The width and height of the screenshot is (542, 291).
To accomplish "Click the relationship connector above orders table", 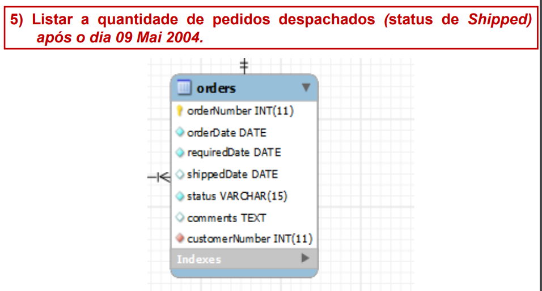I will click(244, 66).
